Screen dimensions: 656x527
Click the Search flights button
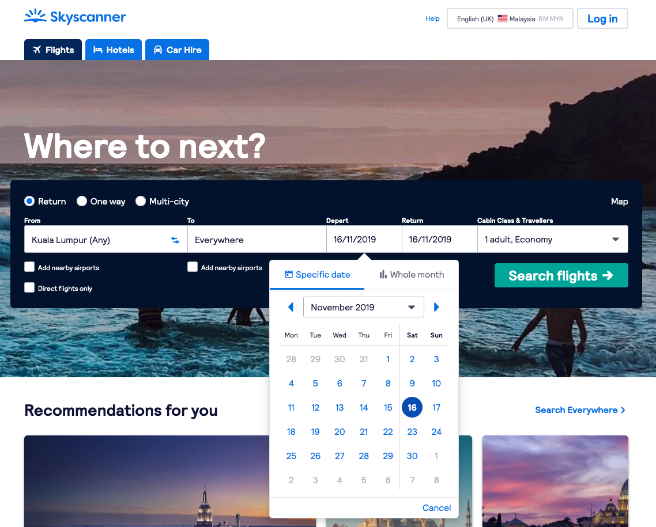(x=561, y=275)
